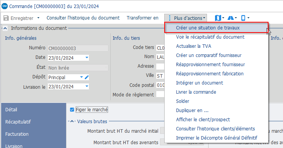Select Créer une situation de travaux
The image size is (283, 148).
(216, 28)
